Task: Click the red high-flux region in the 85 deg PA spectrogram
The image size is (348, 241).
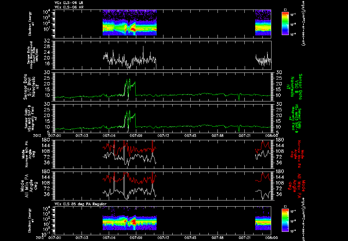Action: tap(134, 222)
